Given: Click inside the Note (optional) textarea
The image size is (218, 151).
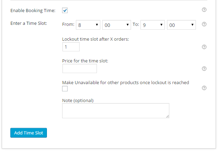Looking at the screenshot, I should coord(116,111).
